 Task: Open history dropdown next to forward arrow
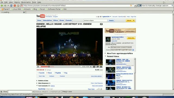point(8,5)
